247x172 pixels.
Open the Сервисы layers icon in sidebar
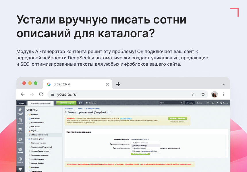(x=20, y=169)
